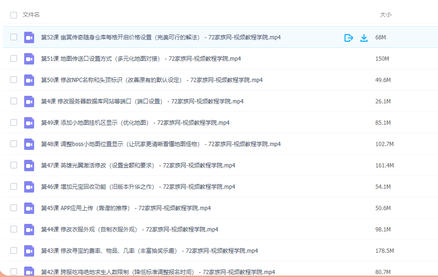
Task: Click the 178.5M size of 第43课
Action: click(x=384, y=251)
